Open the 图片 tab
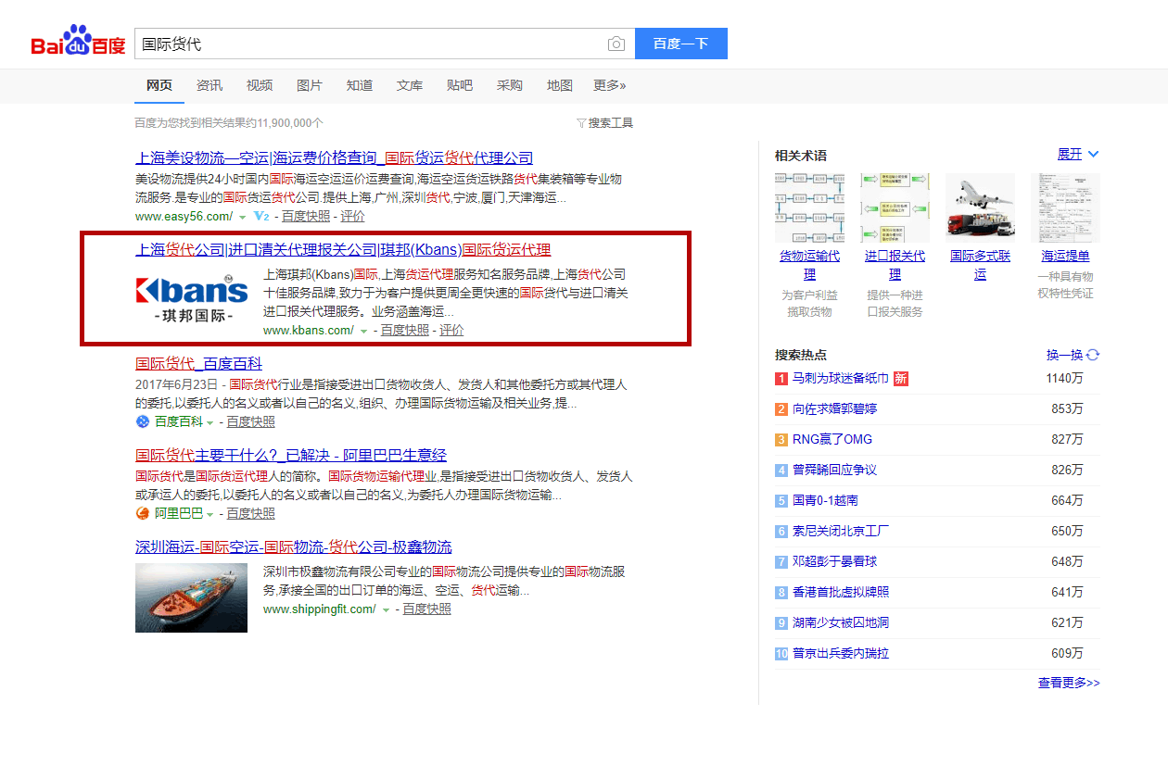The image size is (1168, 766). pyautogui.click(x=310, y=85)
